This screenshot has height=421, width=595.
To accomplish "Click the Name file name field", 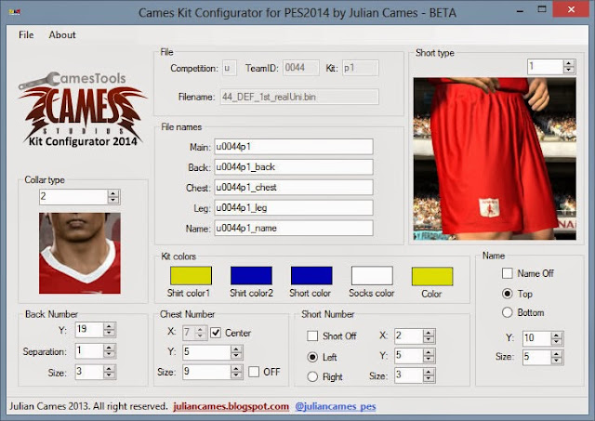I will click(x=294, y=228).
